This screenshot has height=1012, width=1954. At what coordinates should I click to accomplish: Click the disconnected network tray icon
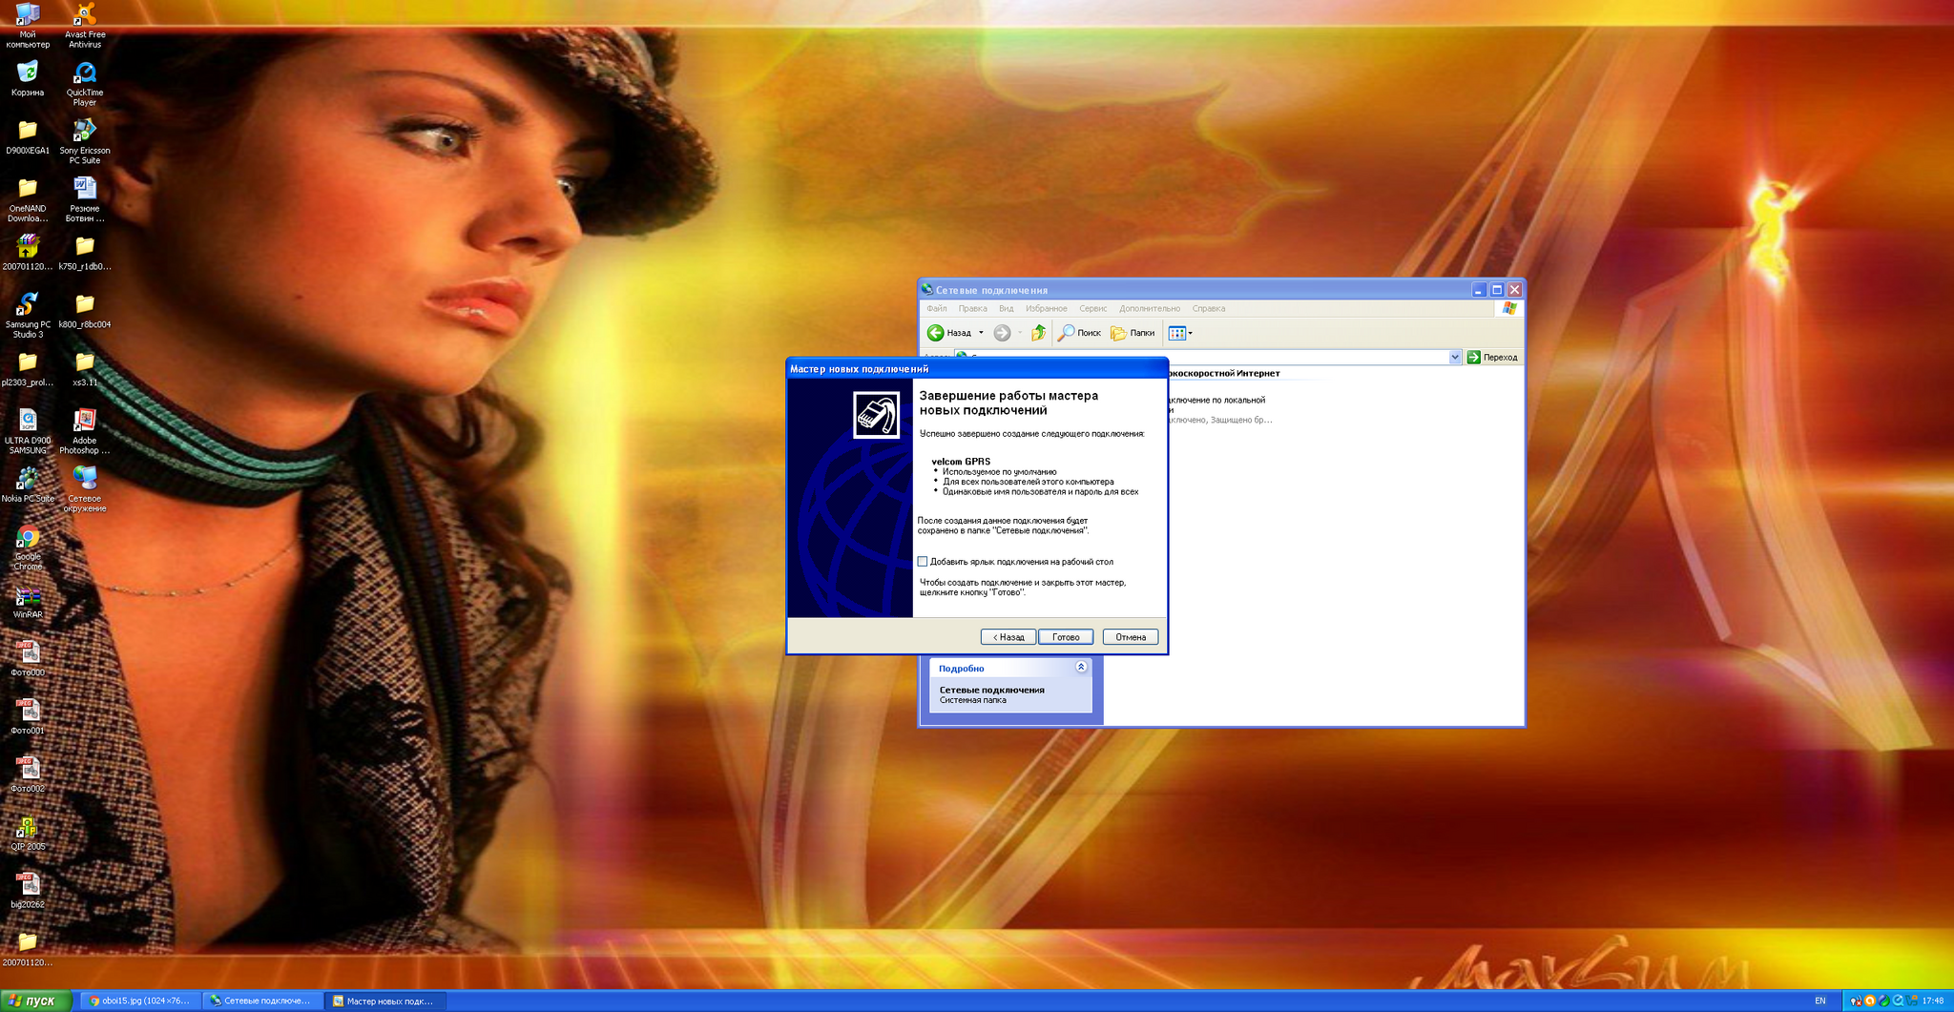[1856, 1001]
